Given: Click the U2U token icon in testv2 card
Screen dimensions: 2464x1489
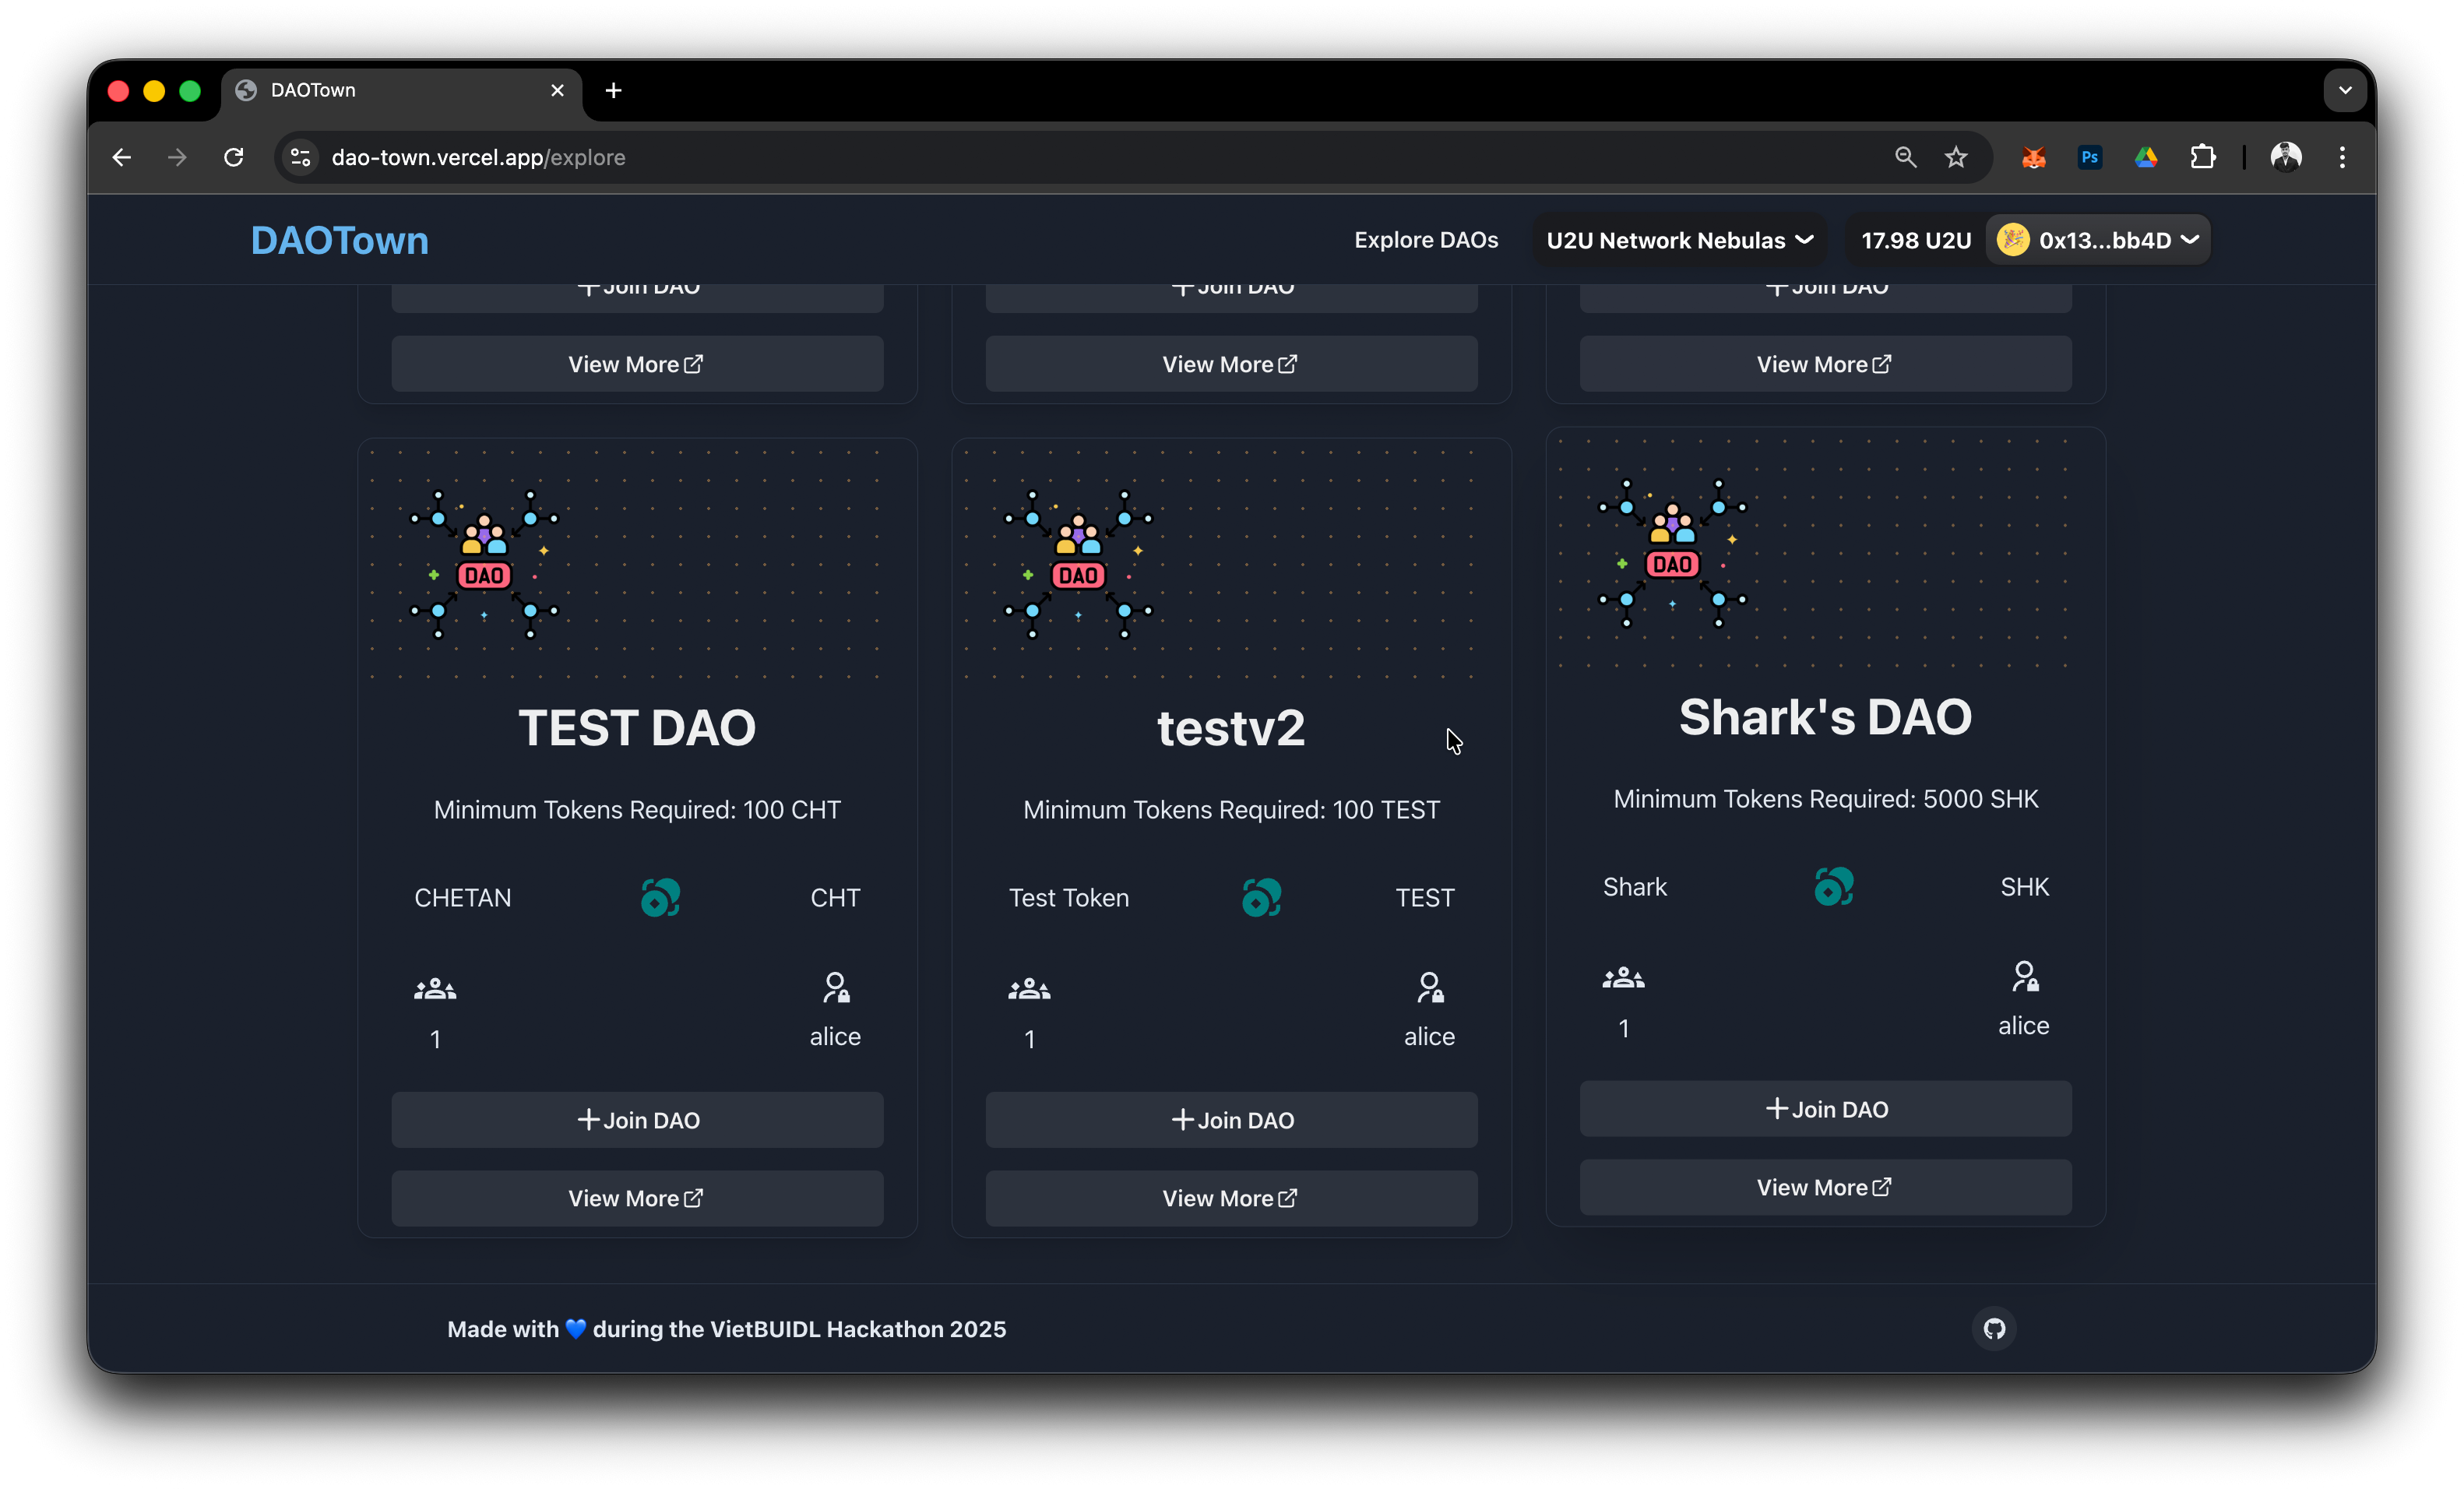Looking at the screenshot, I should coord(1261,897).
